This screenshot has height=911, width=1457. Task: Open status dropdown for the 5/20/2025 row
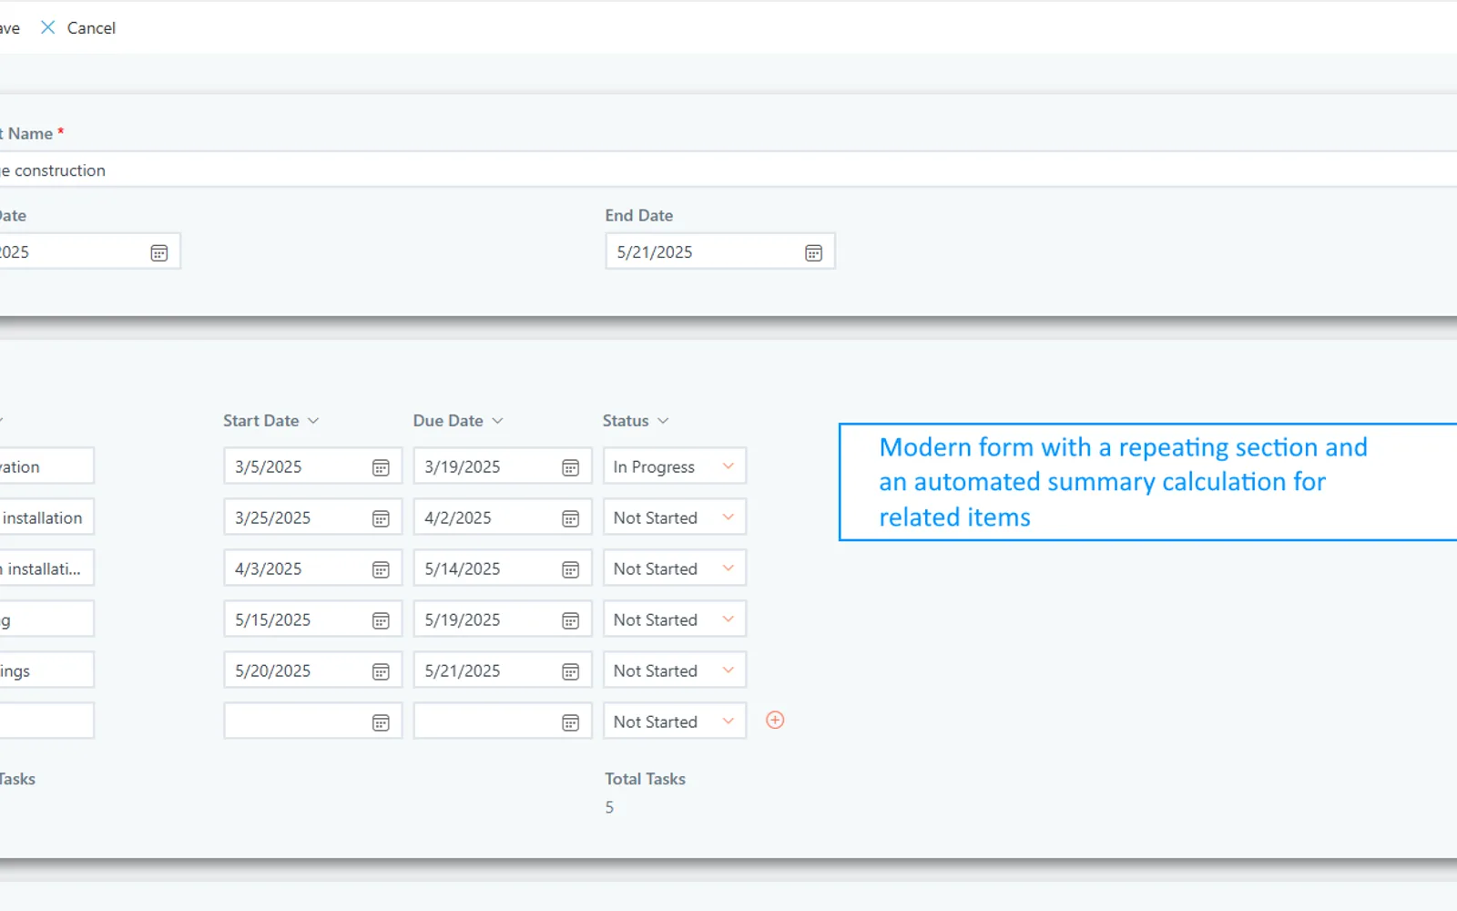pos(674,670)
